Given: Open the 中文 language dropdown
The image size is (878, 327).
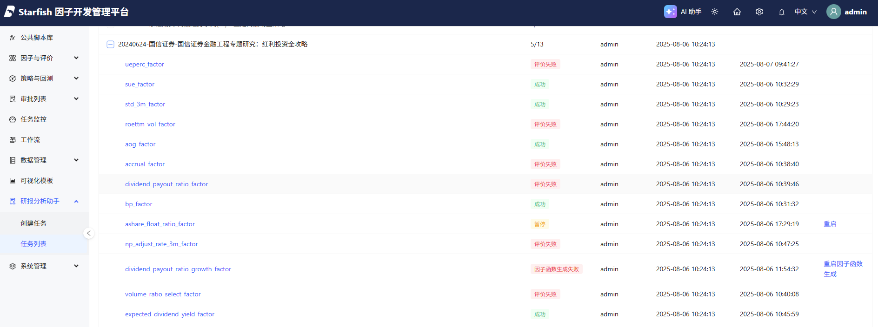Looking at the screenshot, I should pos(805,12).
